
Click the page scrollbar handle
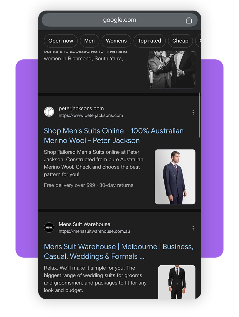point(200,115)
